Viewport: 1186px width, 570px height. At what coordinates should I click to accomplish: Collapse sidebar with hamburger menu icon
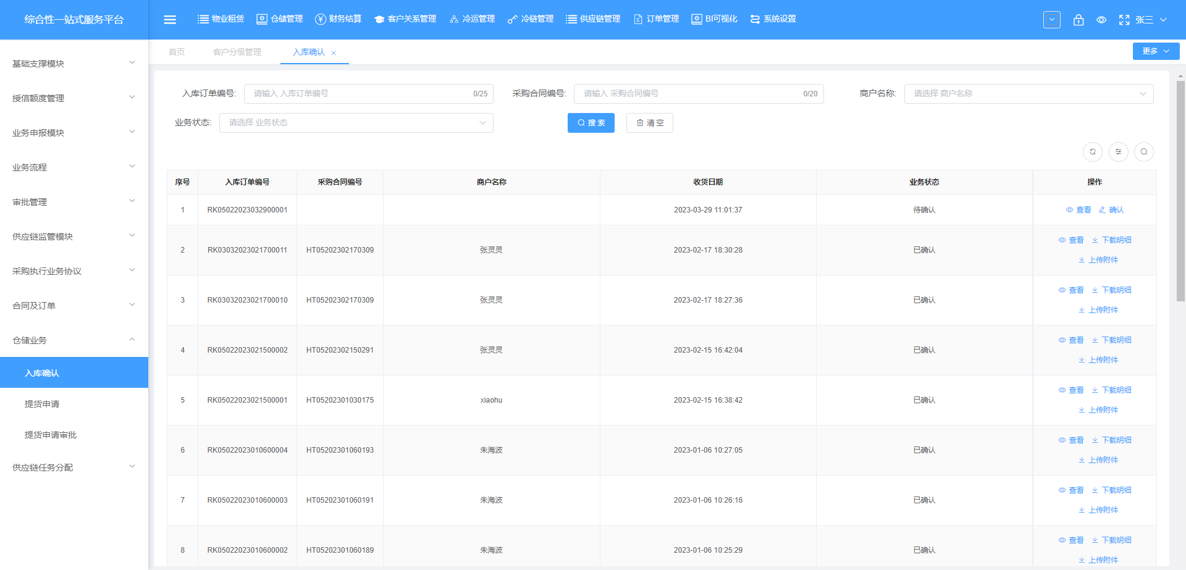click(x=170, y=20)
